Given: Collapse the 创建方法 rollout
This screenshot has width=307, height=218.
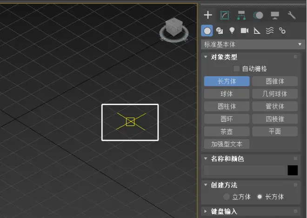Looking at the screenshot, I should coord(206,185).
